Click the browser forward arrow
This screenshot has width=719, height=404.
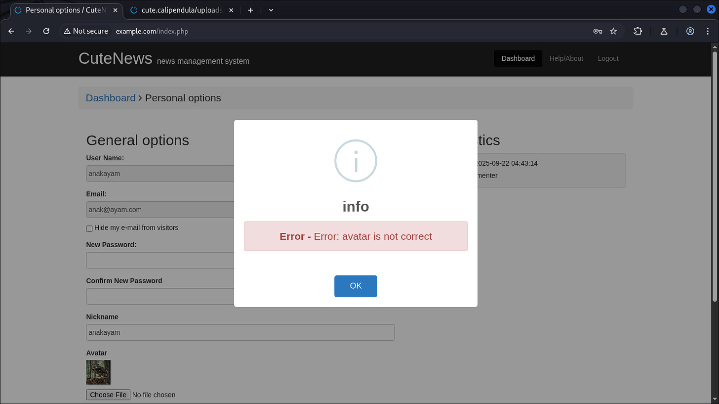point(29,31)
